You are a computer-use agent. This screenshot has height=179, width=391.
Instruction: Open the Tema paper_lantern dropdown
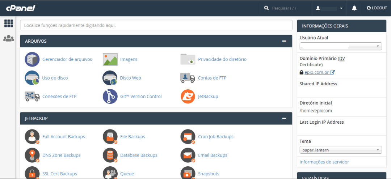coord(341,150)
